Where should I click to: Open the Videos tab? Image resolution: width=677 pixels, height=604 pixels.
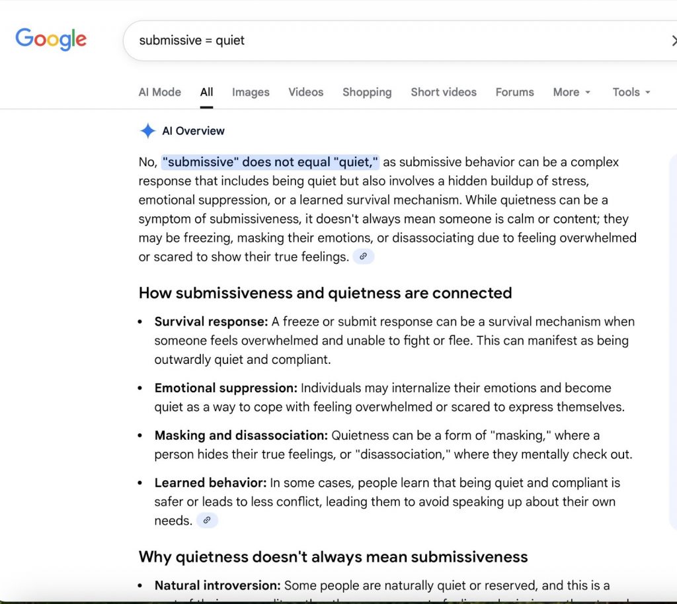[x=305, y=92]
